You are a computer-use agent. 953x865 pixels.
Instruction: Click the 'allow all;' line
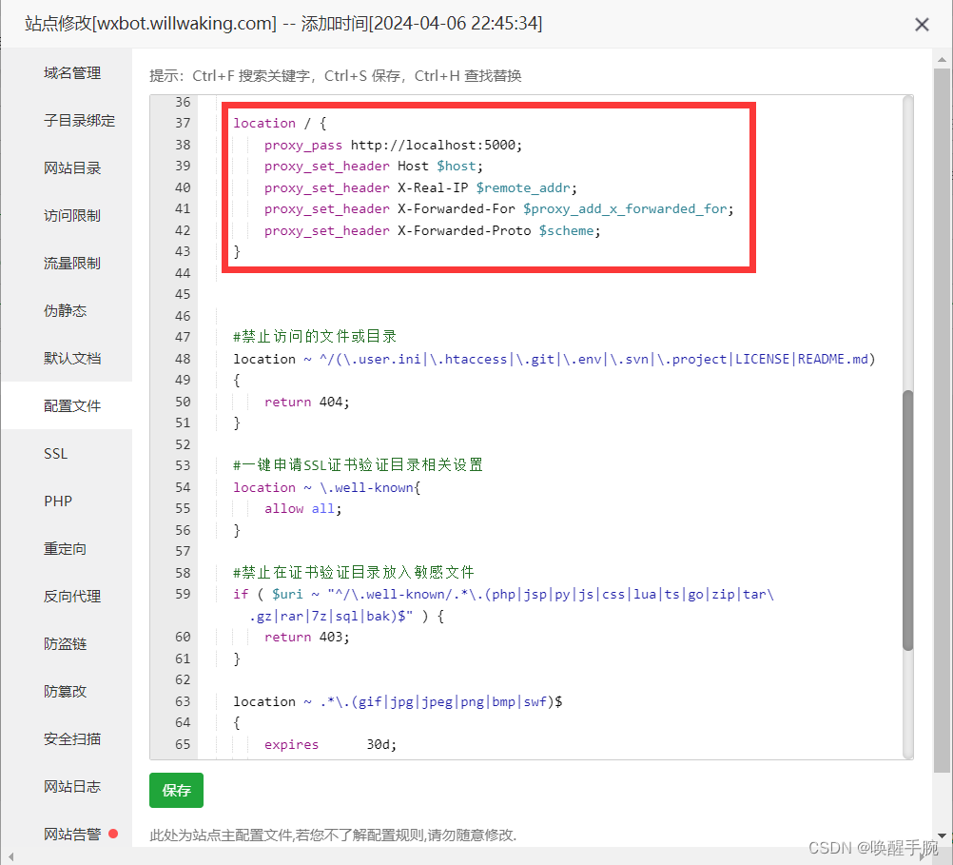pyautogui.click(x=302, y=508)
